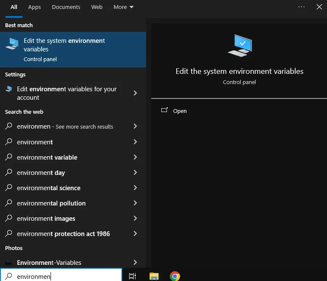Viewport: 327px width, 281px height.
Task: Pick 'environmental science' suggestion
Action: pyautogui.click(x=73, y=188)
